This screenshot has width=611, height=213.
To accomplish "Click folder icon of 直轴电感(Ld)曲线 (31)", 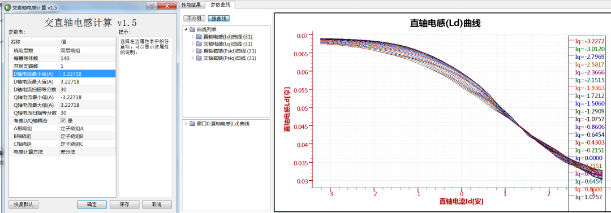I will pyautogui.click(x=199, y=36).
